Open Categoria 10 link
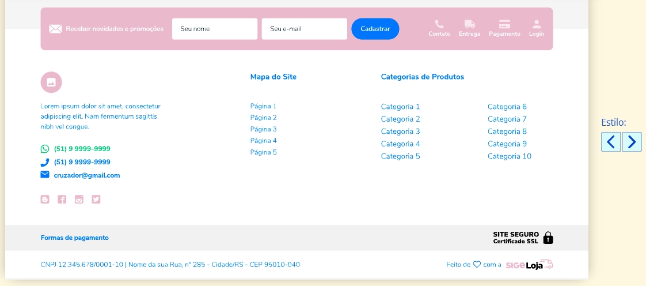The width and height of the screenshot is (646, 286). click(x=509, y=156)
